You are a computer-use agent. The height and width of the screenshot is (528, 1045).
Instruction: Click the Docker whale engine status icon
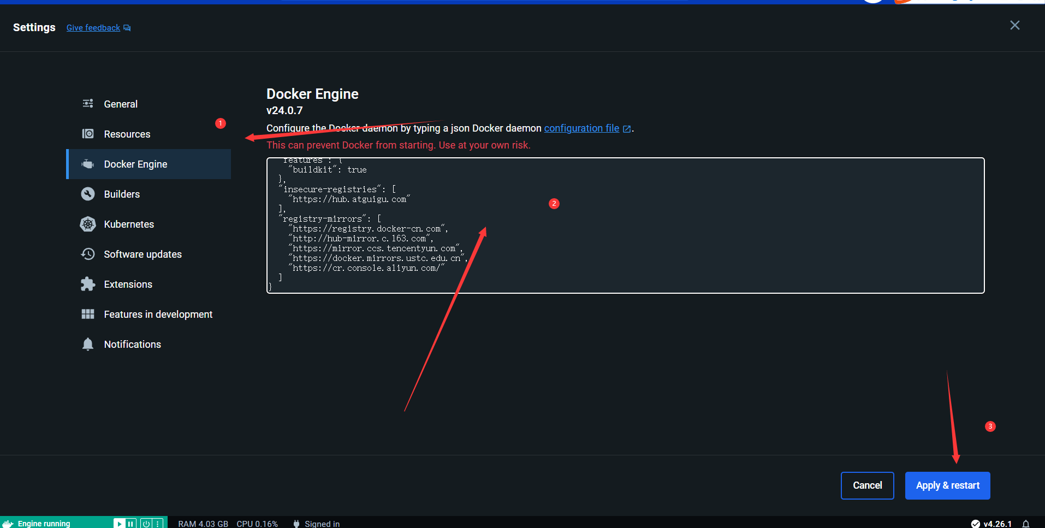[8, 523]
